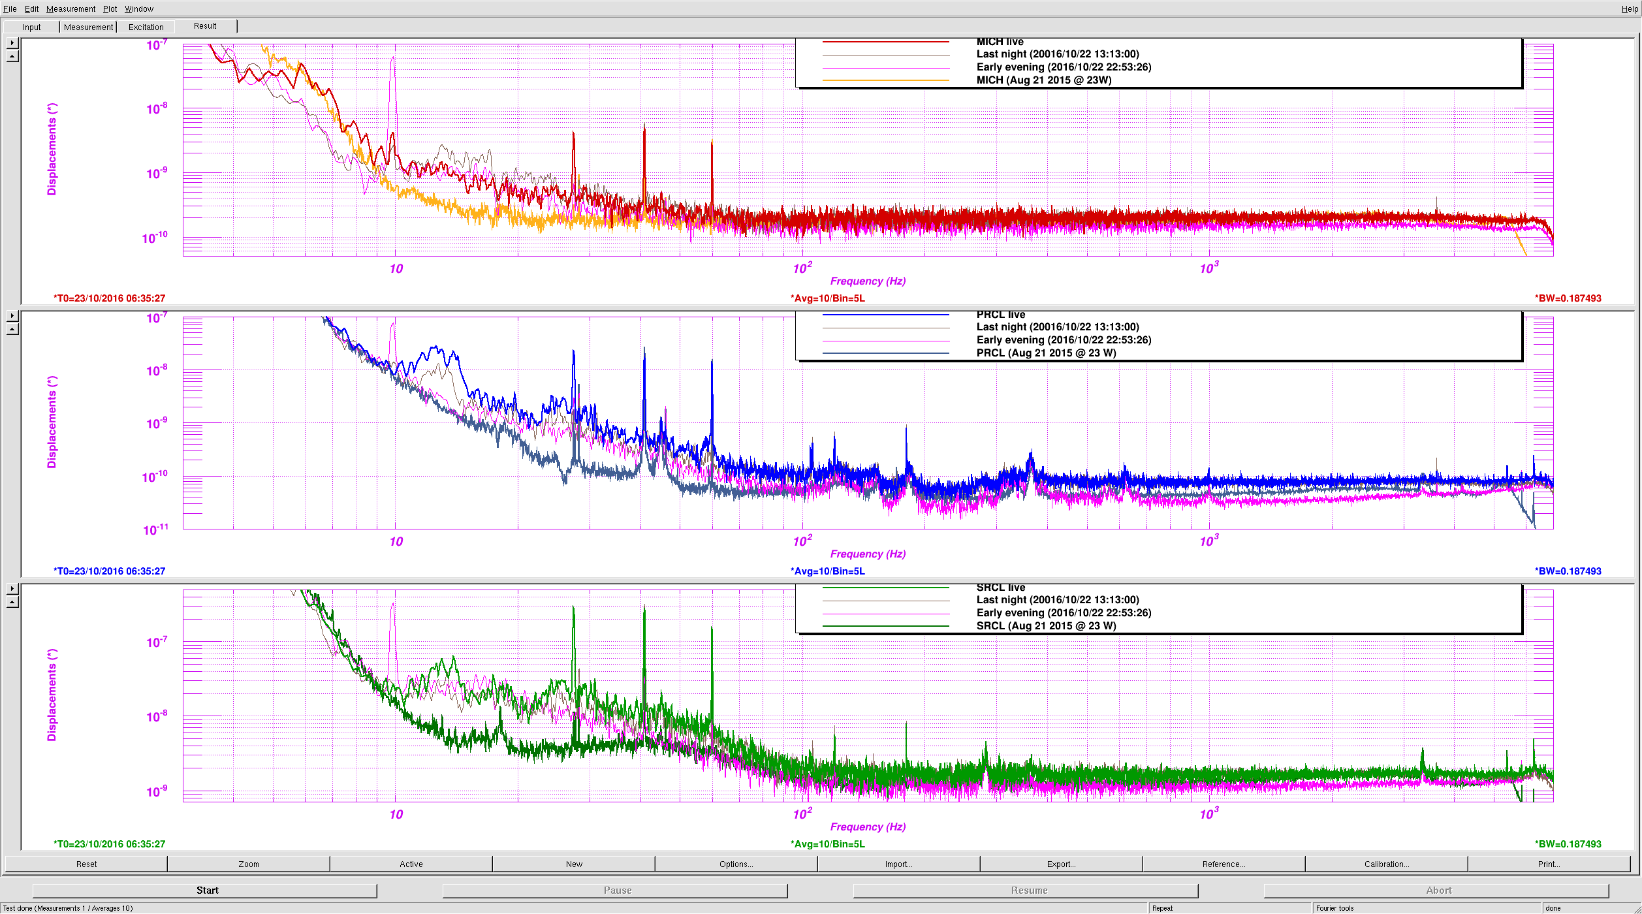Click up-arrow button beside MICH plot
This screenshot has height=914, width=1642.
coord(12,56)
